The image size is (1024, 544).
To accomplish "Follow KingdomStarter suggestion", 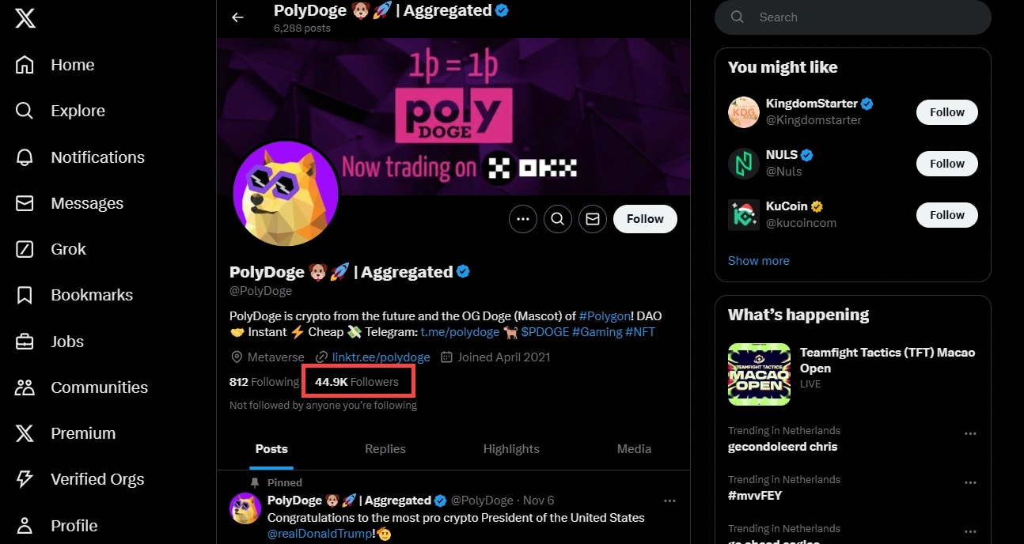I will 946,112.
